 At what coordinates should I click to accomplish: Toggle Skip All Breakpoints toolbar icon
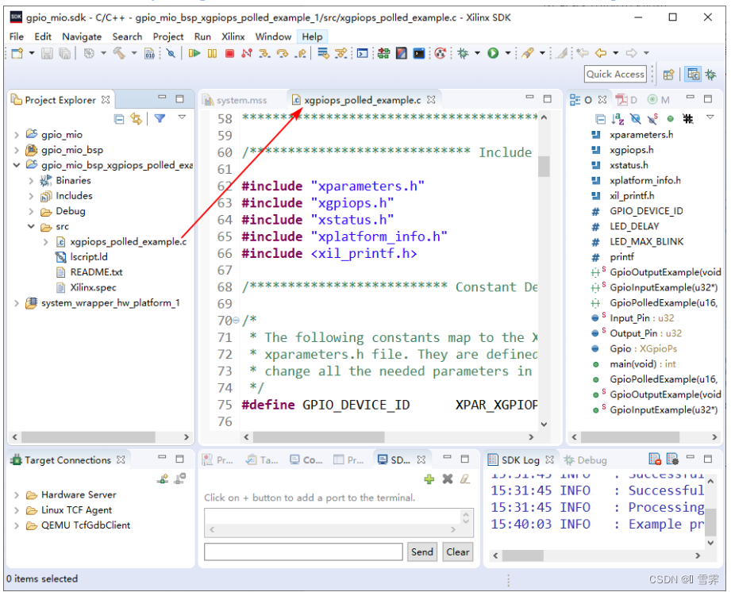click(x=171, y=53)
